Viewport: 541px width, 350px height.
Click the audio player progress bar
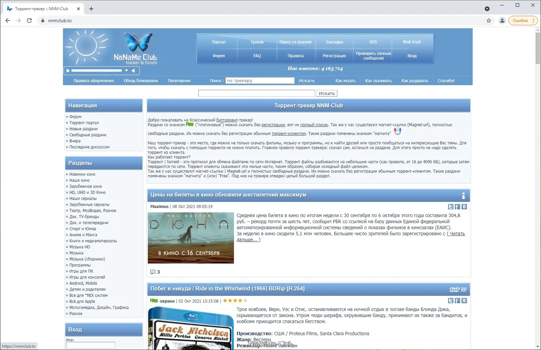point(97,71)
